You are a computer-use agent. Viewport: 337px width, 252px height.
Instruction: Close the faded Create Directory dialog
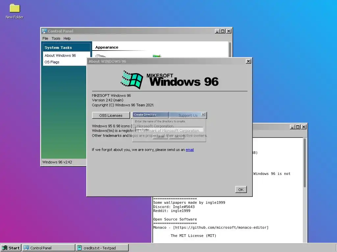(x=203, y=115)
